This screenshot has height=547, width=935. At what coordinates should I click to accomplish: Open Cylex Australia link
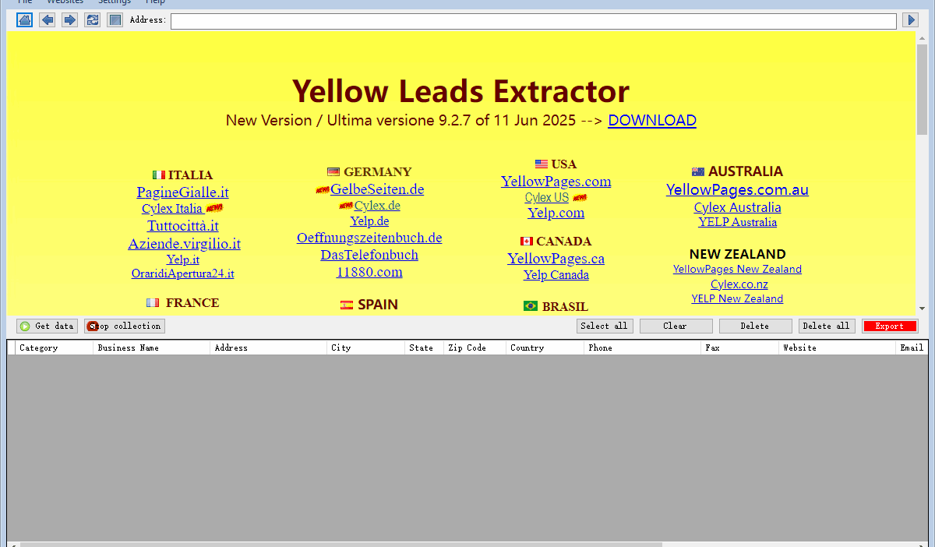[x=738, y=207]
